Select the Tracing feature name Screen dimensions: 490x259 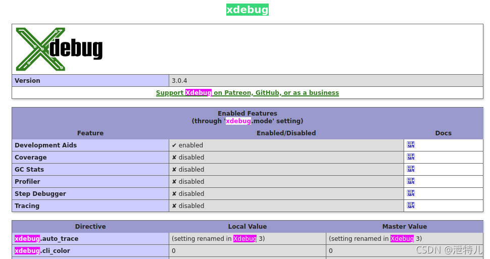pyautogui.click(x=27, y=206)
